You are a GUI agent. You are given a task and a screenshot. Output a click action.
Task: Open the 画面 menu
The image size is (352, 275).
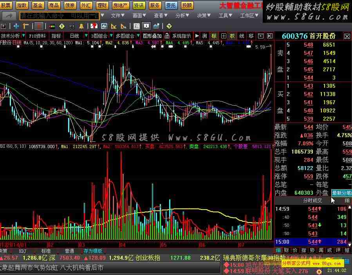tap(139, 16)
